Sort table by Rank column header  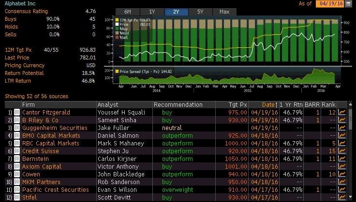pos(328,105)
